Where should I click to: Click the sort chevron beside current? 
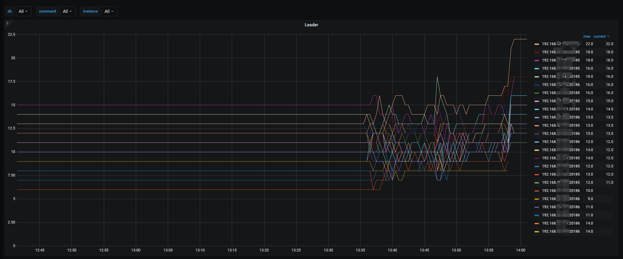(x=608, y=37)
